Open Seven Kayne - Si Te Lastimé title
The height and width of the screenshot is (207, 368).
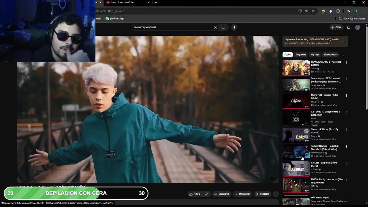coord(325,80)
